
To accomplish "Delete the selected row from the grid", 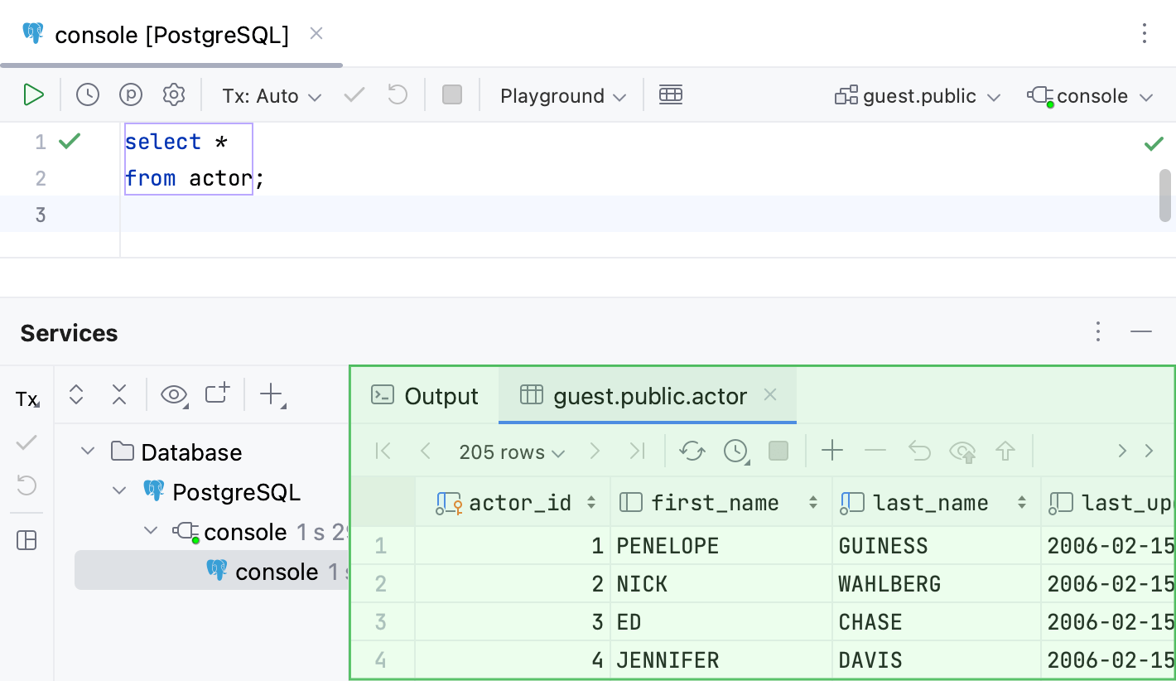I will pyautogui.click(x=875, y=452).
